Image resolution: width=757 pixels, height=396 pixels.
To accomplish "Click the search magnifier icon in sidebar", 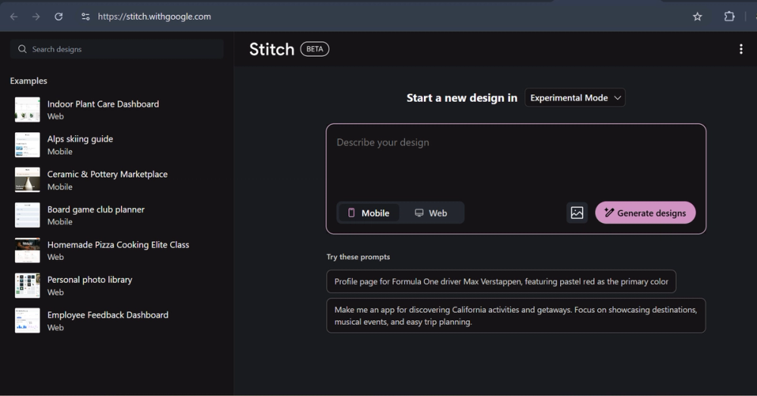I will [x=22, y=49].
